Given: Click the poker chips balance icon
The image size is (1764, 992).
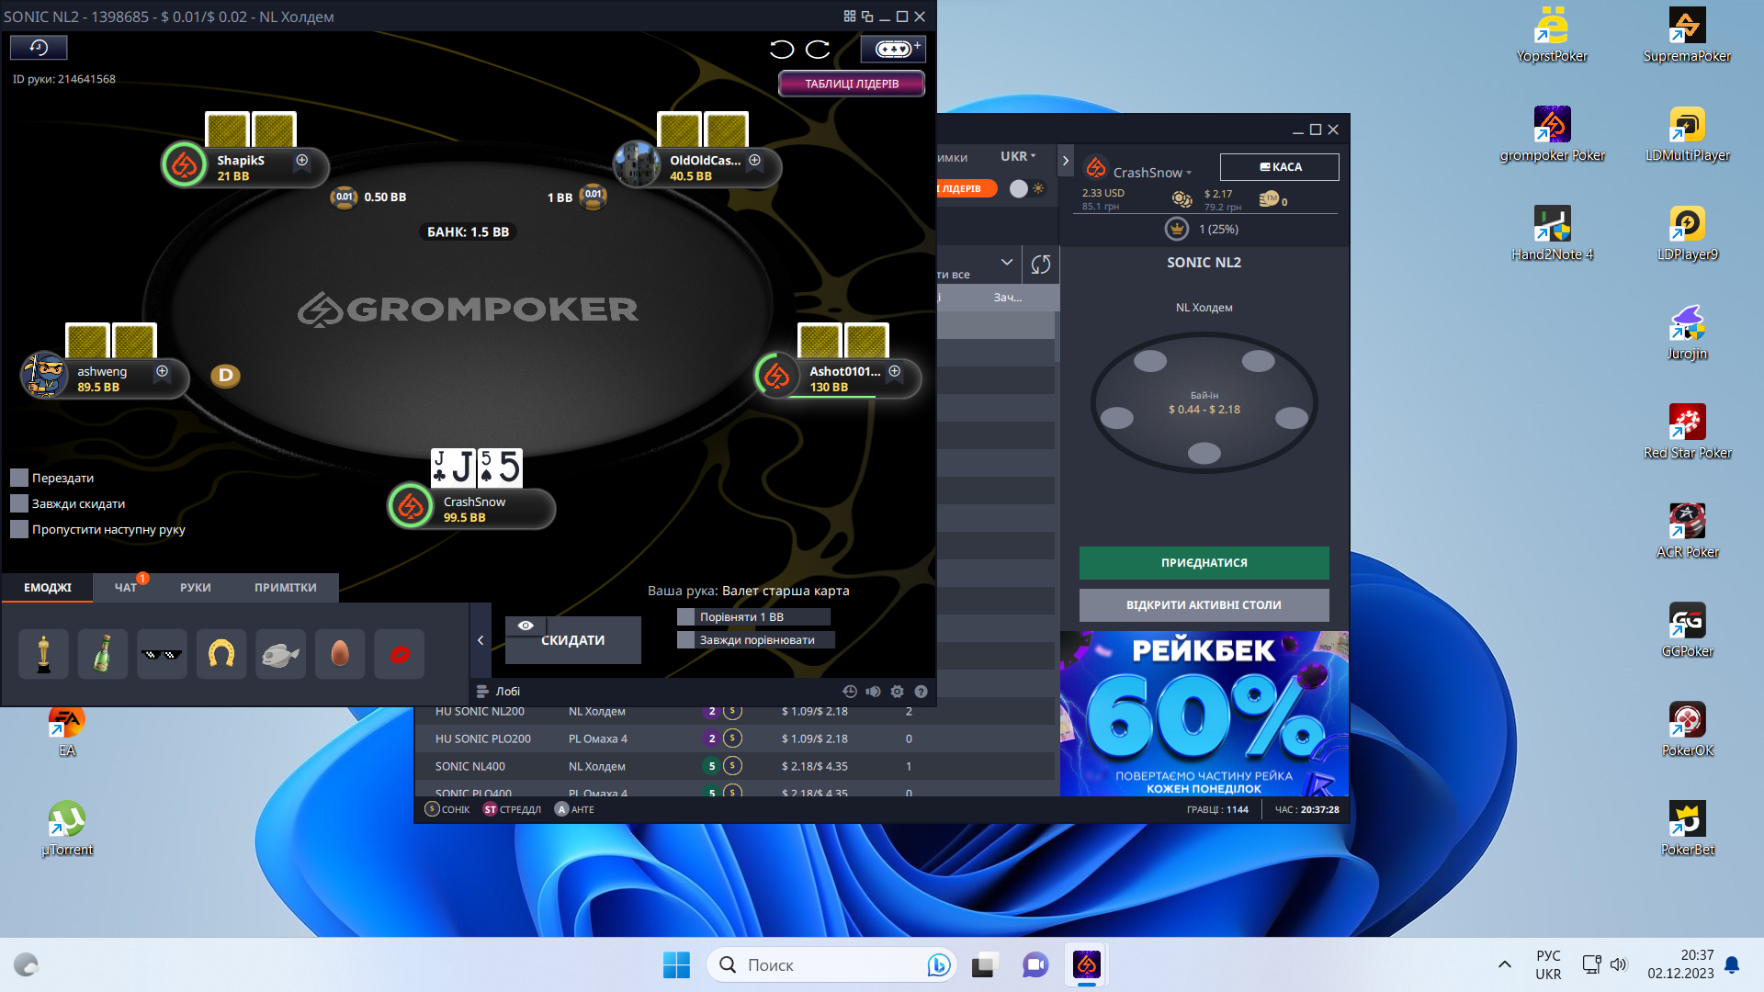Looking at the screenshot, I should tap(1182, 198).
